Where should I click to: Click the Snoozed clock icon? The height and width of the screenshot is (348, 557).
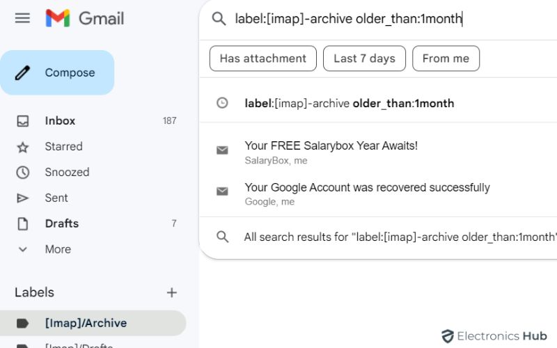click(x=23, y=173)
